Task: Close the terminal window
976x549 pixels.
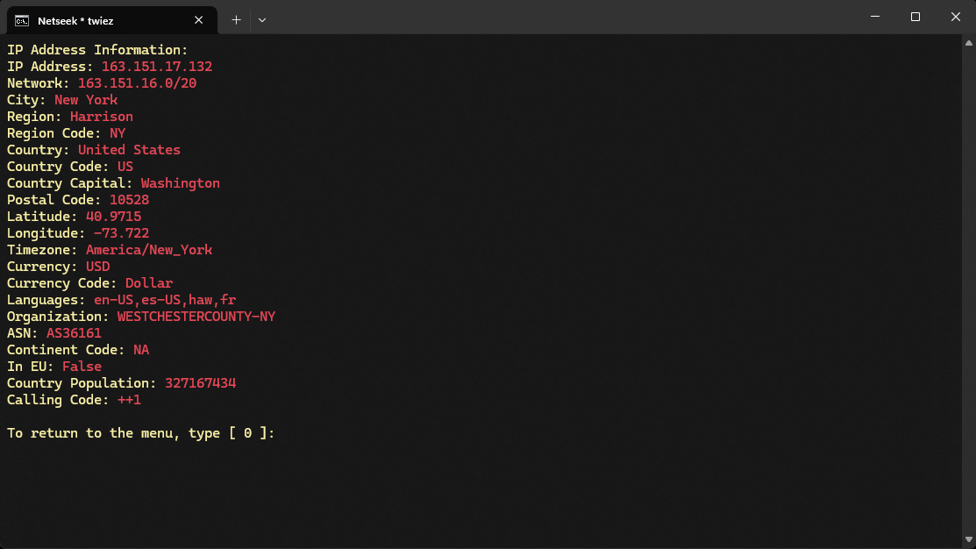Action: coord(956,17)
